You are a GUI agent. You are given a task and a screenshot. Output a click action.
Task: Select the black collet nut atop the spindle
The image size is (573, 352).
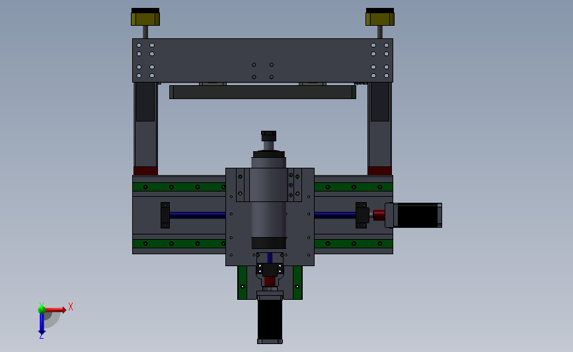[x=268, y=136]
